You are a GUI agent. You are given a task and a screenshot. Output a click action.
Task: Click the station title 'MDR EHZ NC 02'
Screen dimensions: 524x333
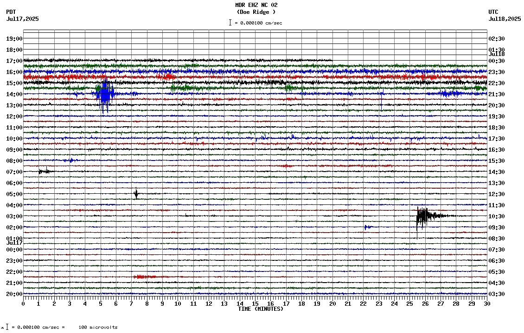coord(256,5)
